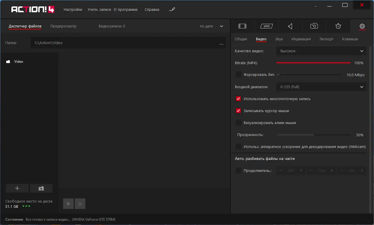
Task: Uncheck Записывать курсор мыши
Action: (238, 111)
